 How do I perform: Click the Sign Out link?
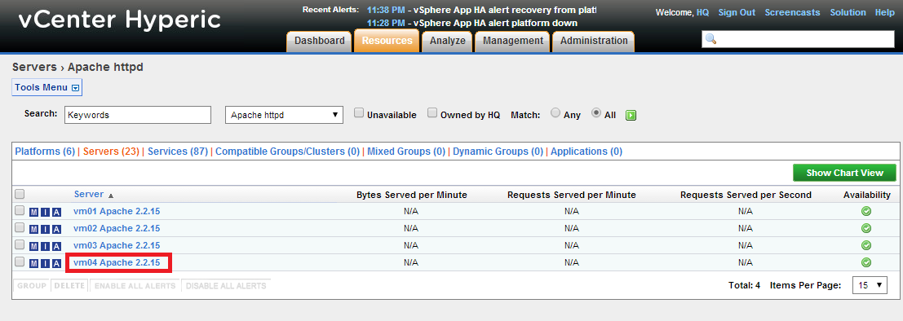point(737,13)
